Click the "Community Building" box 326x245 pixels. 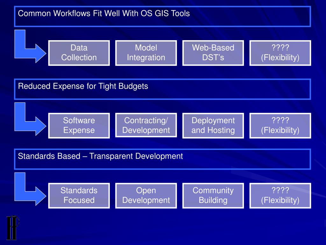pos(213,196)
